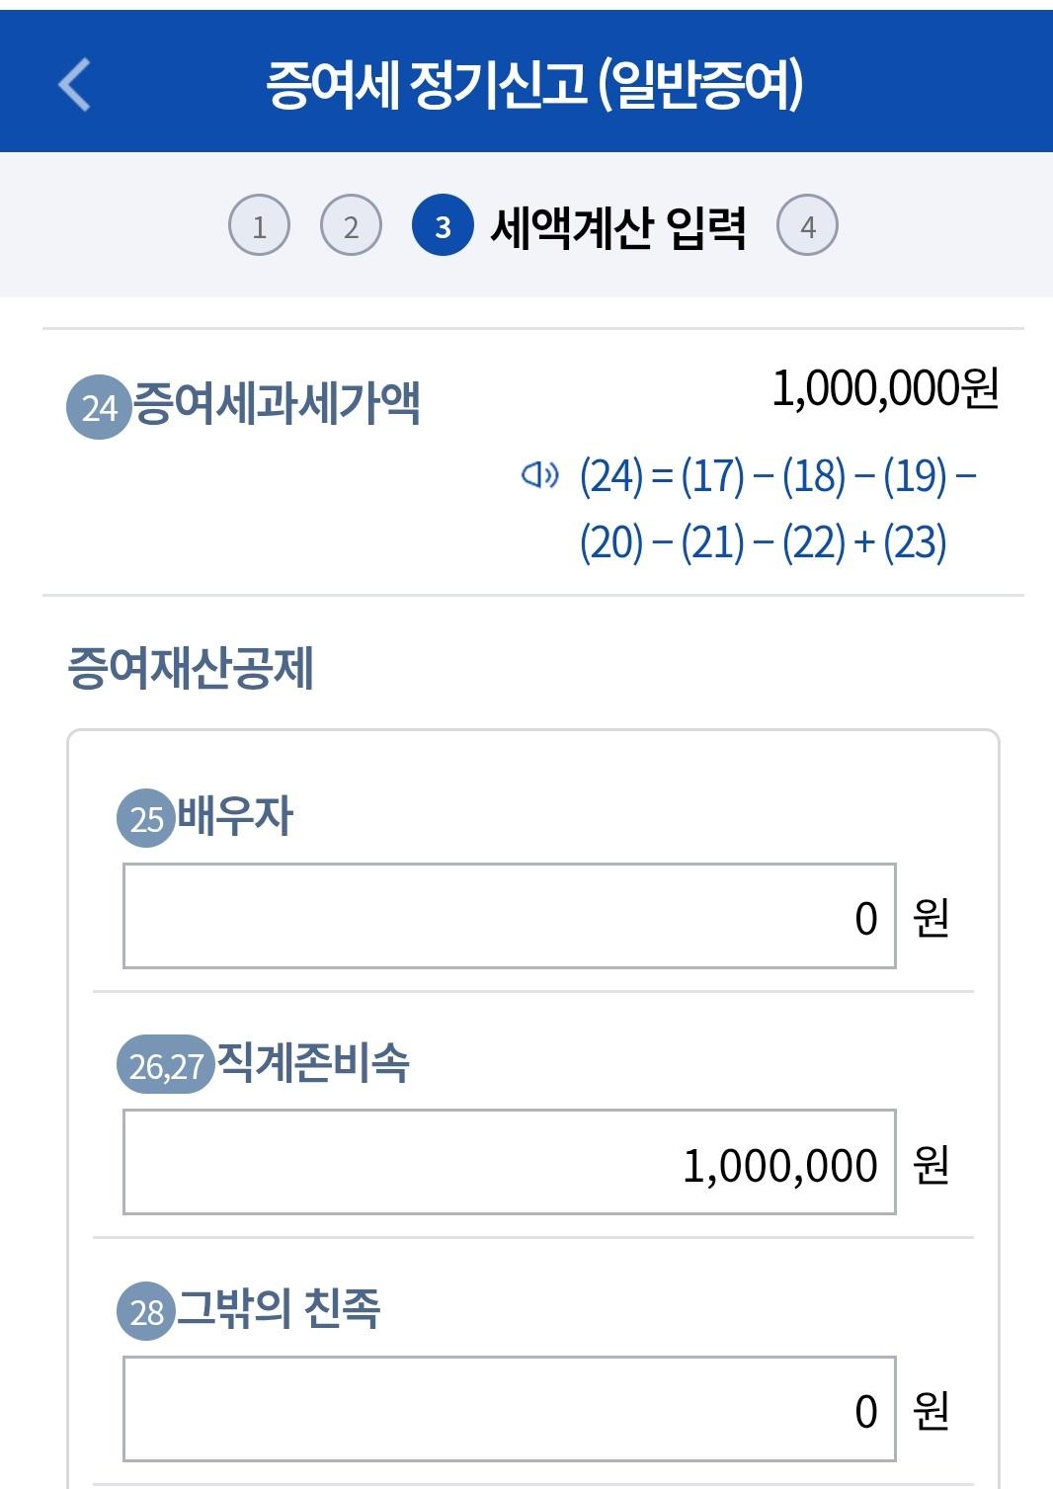This screenshot has height=1489, width=1053.
Task: Click the 증여재산공제 section heading
Action: pos(191,668)
